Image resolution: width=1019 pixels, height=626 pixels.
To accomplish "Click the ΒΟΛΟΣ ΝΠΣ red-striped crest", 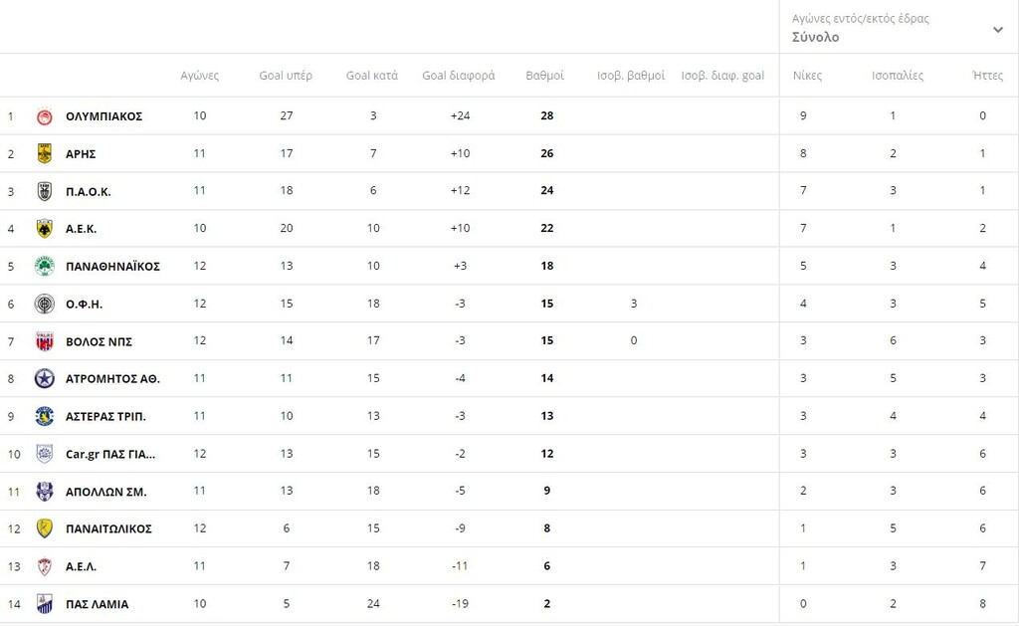I will [44, 341].
